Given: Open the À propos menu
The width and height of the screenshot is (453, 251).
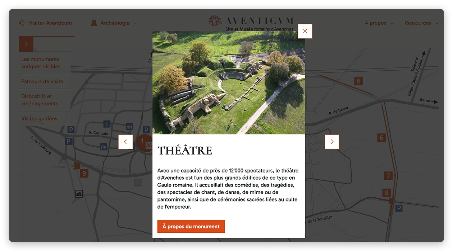Looking at the screenshot, I should [375, 23].
